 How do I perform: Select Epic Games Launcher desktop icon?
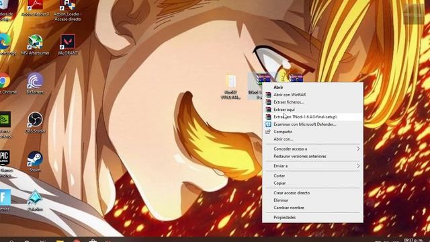click(5, 164)
